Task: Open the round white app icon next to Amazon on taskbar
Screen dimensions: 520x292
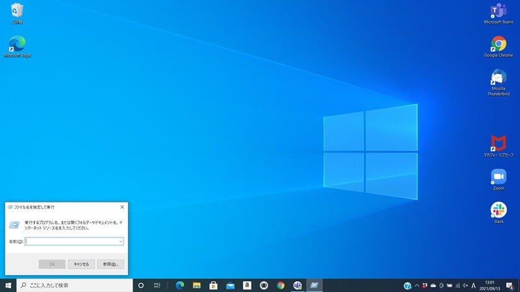Action: [x=264, y=286]
